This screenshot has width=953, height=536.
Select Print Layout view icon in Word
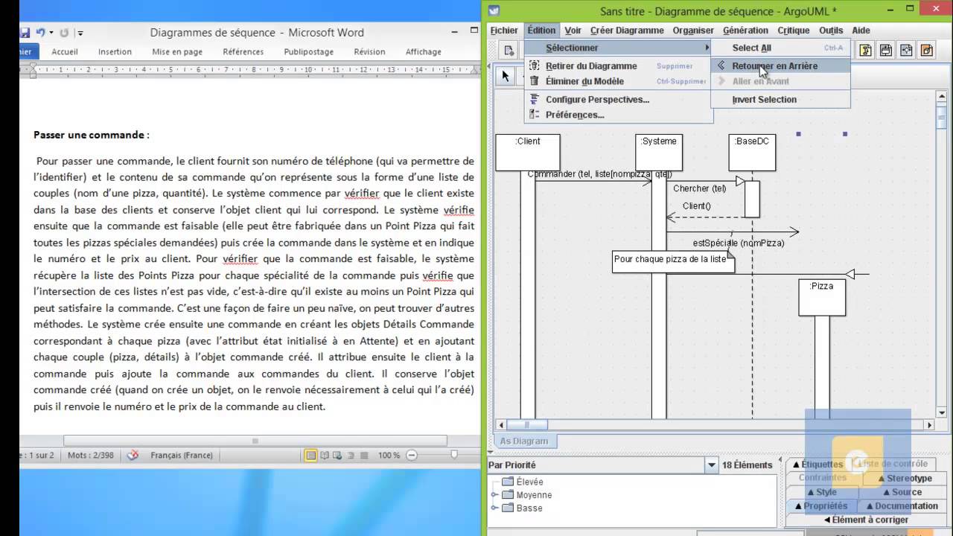point(311,455)
